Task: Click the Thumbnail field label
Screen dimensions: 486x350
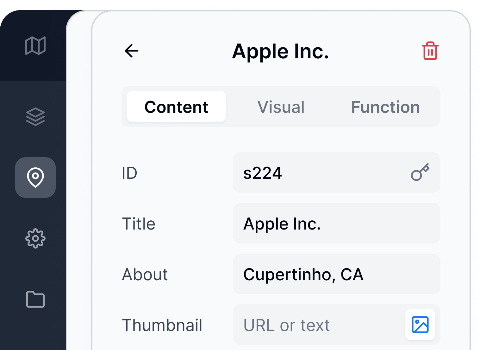Action: 162,325
